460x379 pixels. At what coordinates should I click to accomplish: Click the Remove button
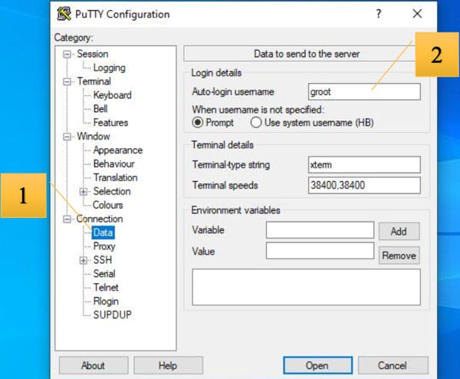pyautogui.click(x=399, y=255)
